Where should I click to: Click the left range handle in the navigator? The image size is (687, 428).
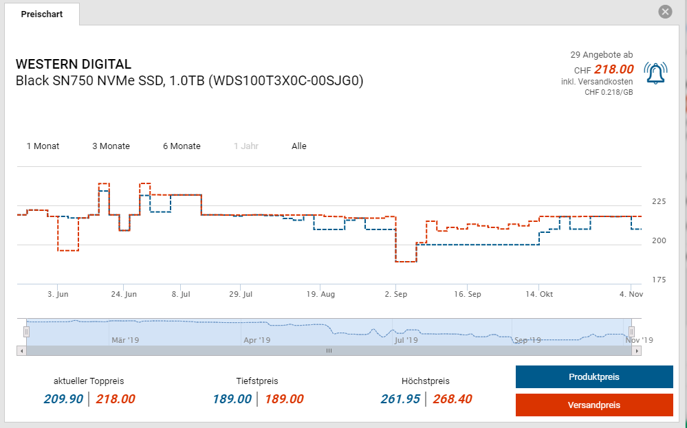(27, 332)
